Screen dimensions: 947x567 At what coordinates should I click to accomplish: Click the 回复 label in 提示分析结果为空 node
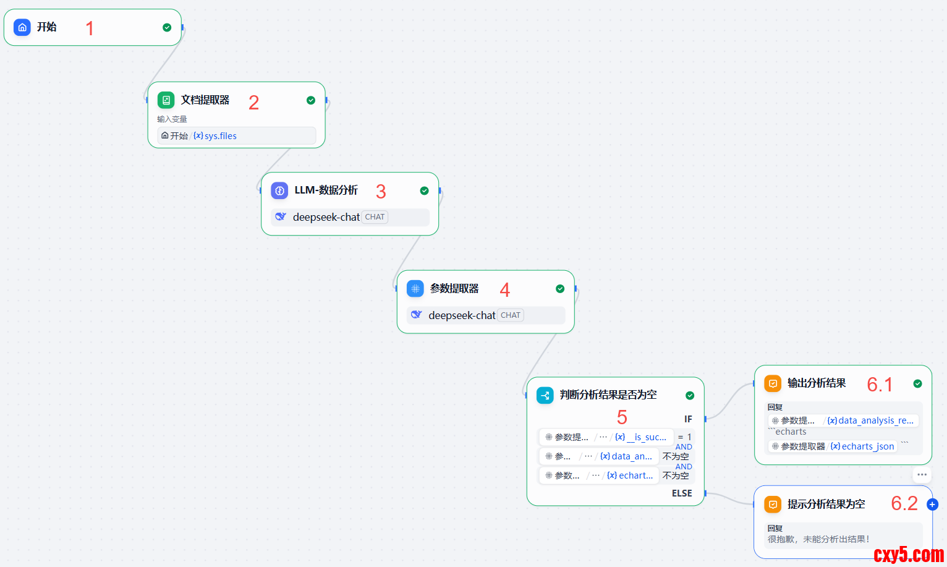click(775, 529)
